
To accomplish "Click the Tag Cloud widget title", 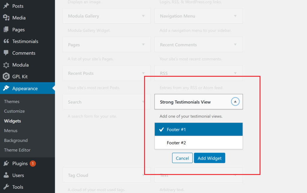I will [78, 175].
